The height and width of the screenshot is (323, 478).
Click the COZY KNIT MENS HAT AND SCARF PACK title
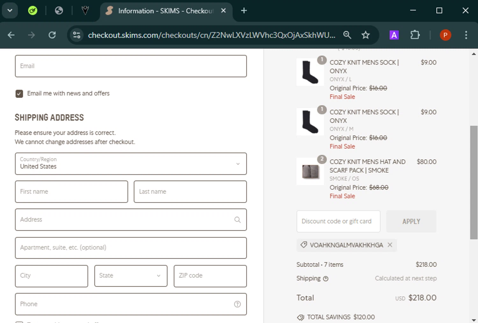[x=367, y=166]
